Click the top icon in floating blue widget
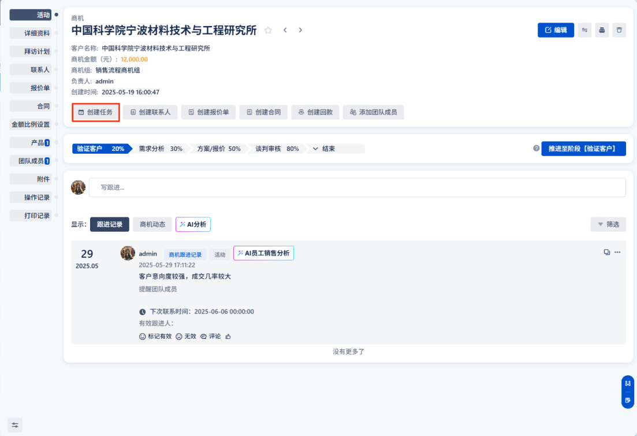The width and height of the screenshot is (637, 436). point(628,383)
